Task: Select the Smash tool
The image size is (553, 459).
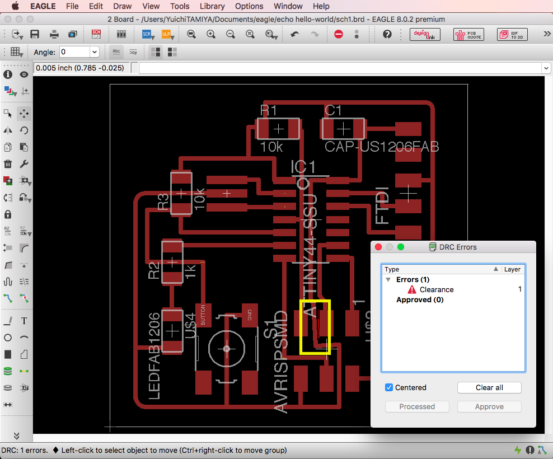Action: pyautogui.click(x=8, y=248)
